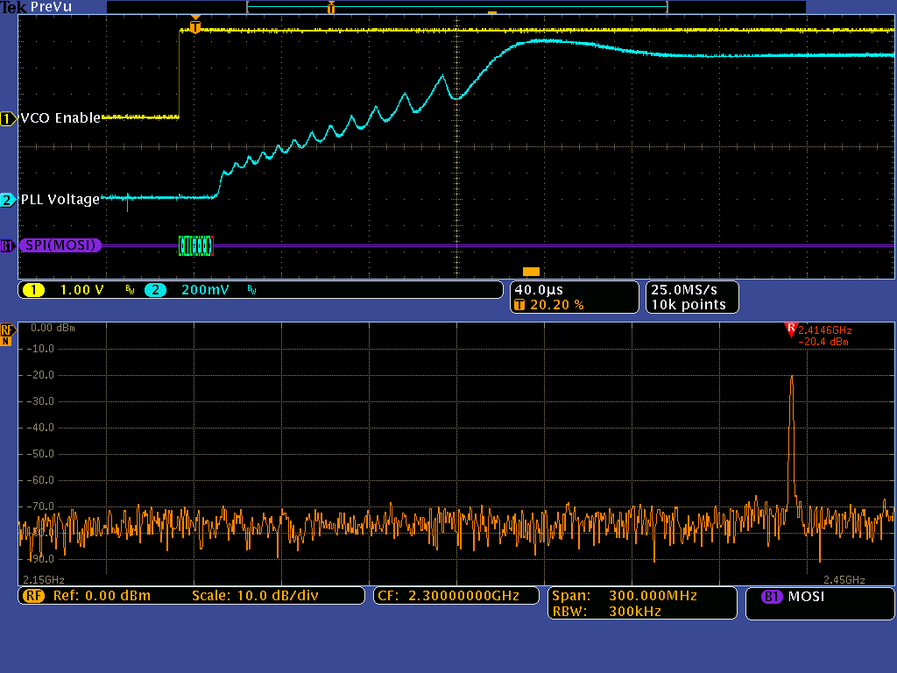897x673 pixels.
Task: Select the purple B1 bus marker
Action: tap(8, 246)
